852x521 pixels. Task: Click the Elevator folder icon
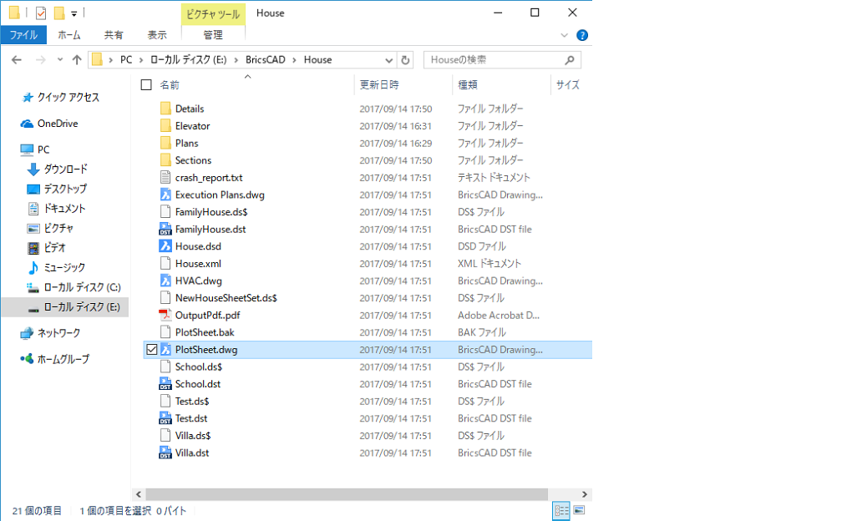pos(165,126)
